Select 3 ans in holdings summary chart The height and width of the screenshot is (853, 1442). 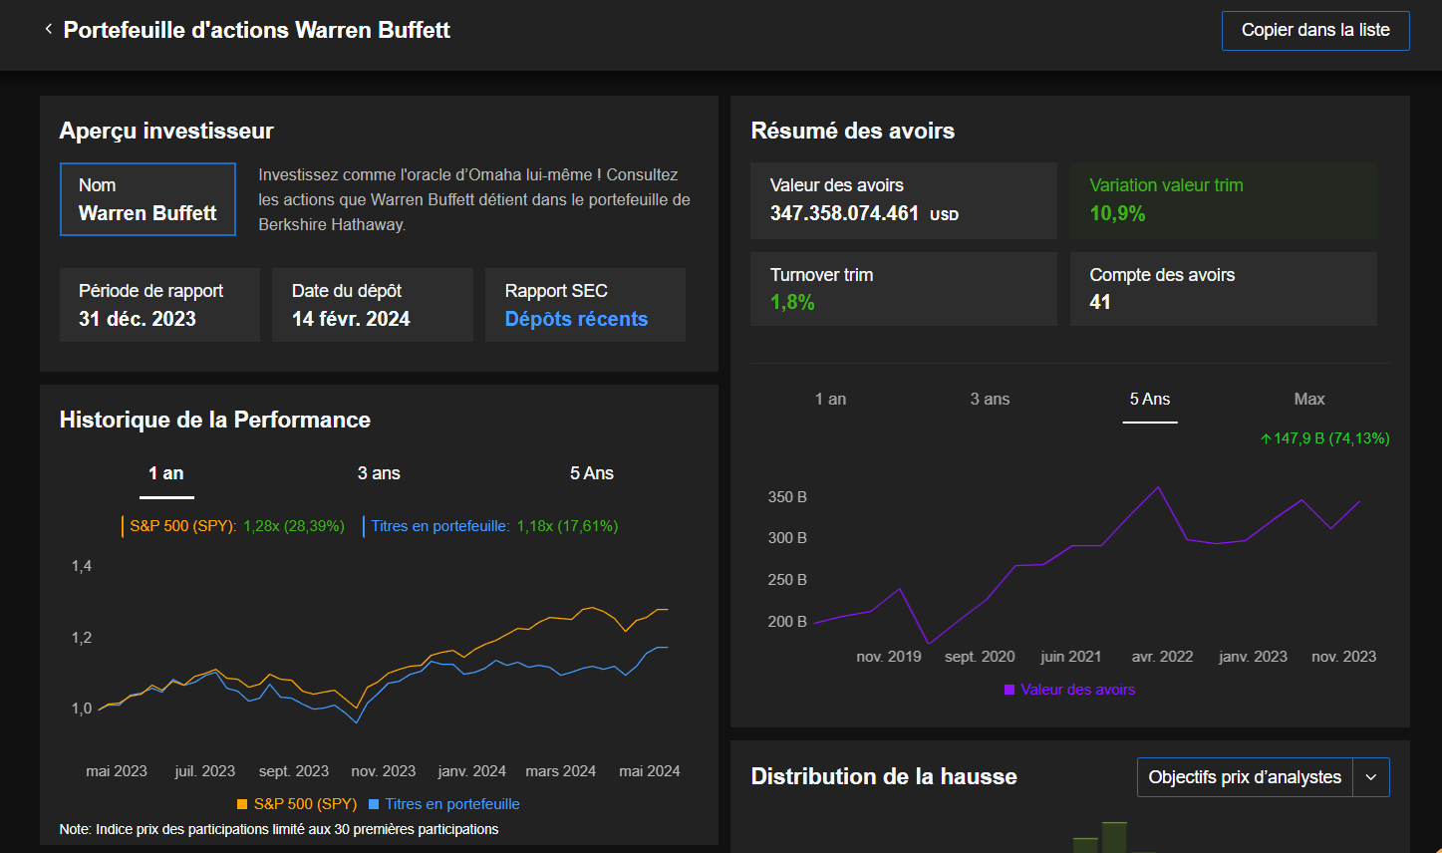[x=990, y=399]
